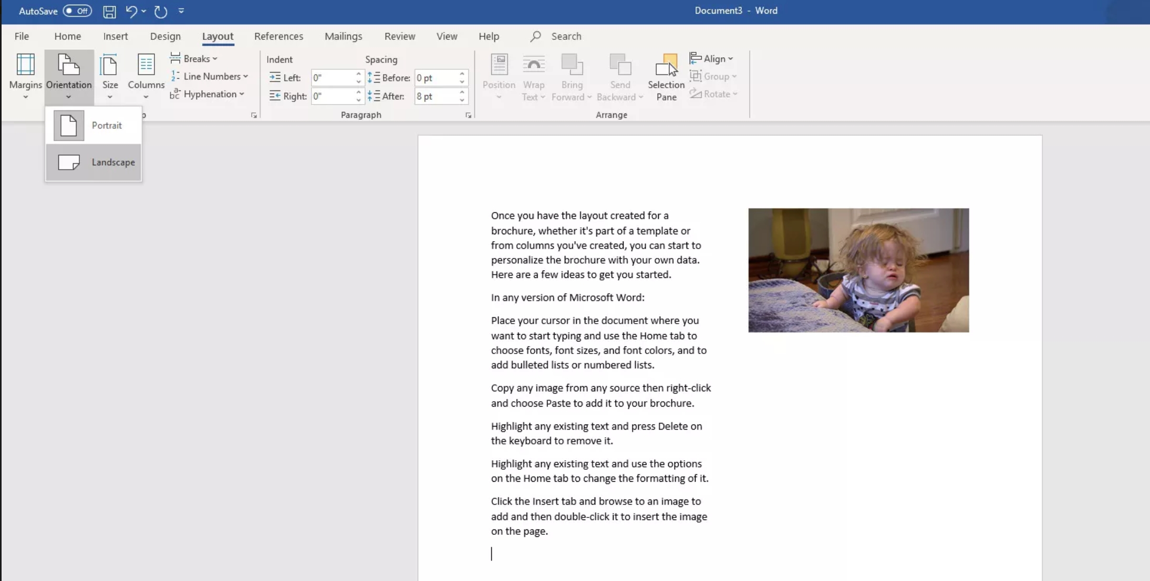Toggle the AutoSave switch
1150x581 pixels.
(x=77, y=11)
